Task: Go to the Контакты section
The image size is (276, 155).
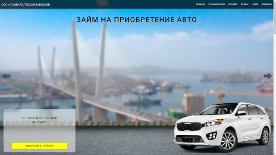Action: (x=267, y=4)
